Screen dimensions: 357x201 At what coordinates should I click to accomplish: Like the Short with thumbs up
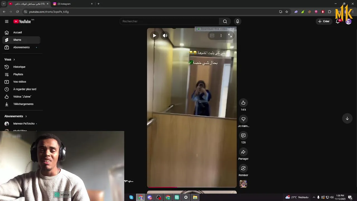[243, 103]
